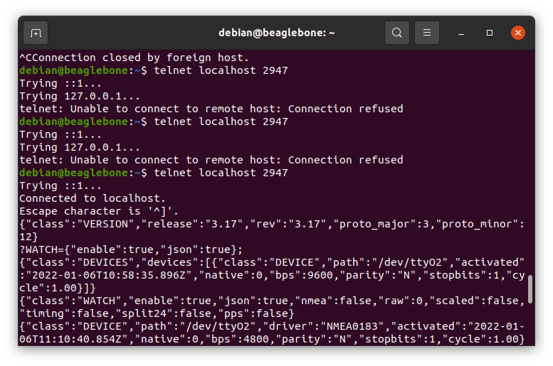Click the NMEA0183 driver DEVICE line

(x=270, y=326)
